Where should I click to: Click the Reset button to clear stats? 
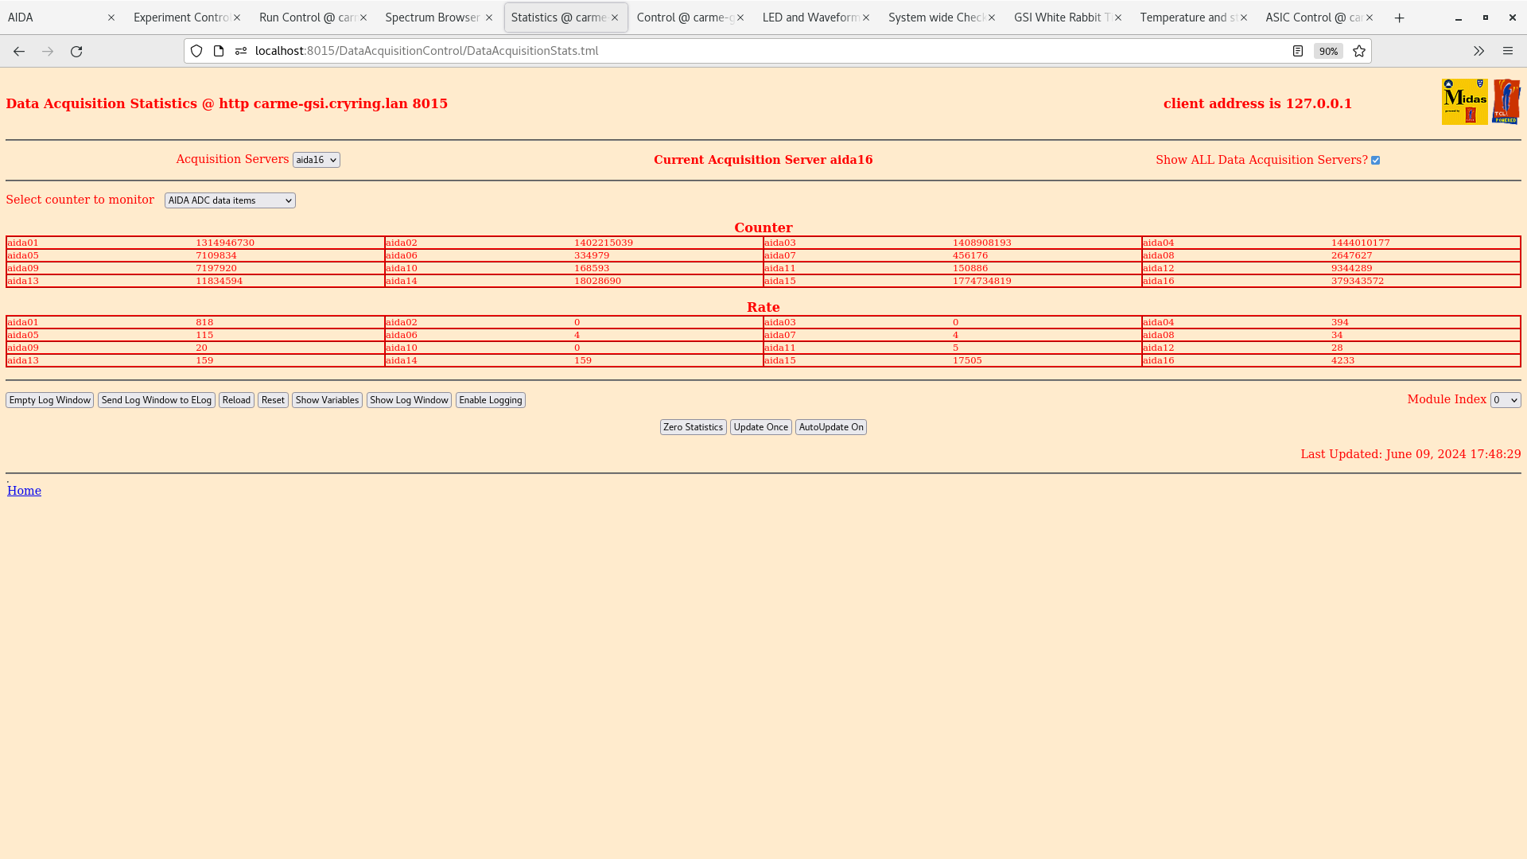(273, 399)
